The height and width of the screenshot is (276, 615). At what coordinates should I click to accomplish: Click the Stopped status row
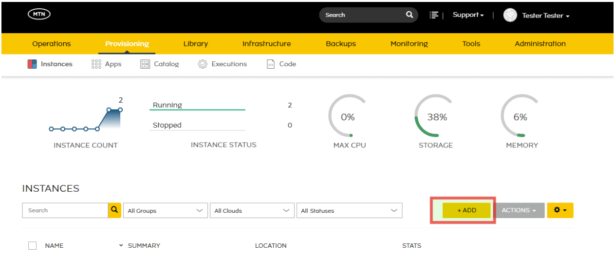point(222,125)
